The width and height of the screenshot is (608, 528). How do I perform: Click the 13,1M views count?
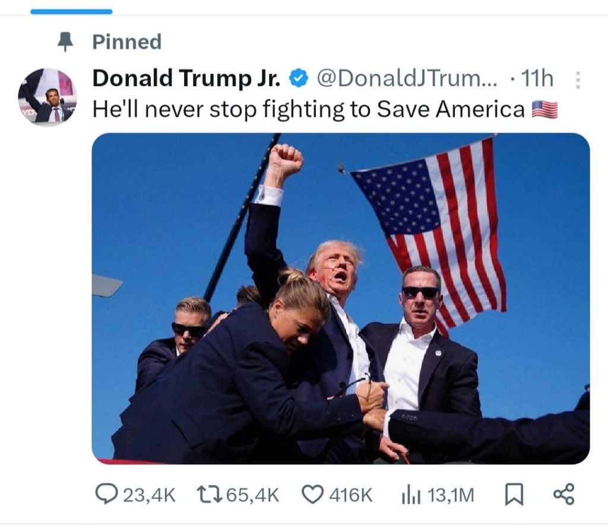tap(451, 495)
